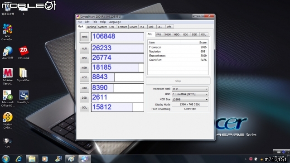Select the QuickSort row in score list
The height and width of the screenshot is (163, 290).
tap(178, 60)
